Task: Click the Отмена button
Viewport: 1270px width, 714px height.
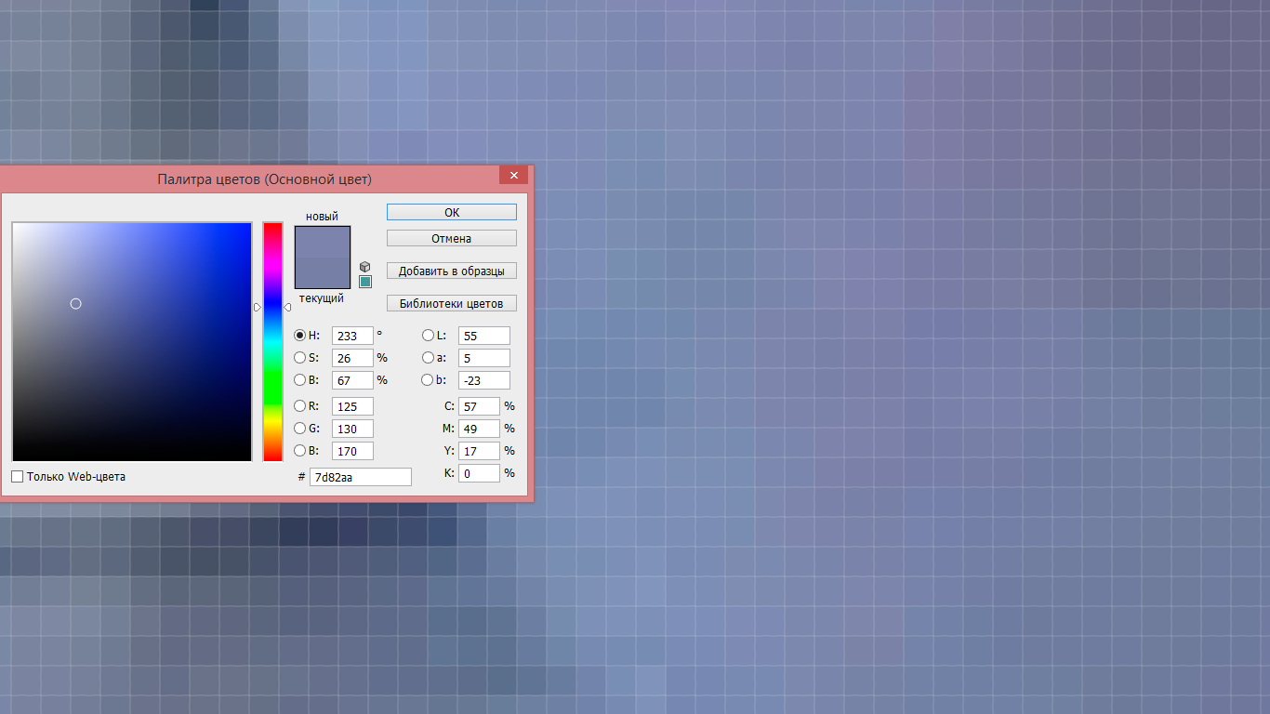Action: click(451, 239)
